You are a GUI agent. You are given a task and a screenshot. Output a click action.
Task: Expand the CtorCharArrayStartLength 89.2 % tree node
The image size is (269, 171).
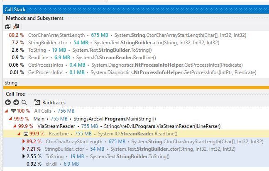24,141
